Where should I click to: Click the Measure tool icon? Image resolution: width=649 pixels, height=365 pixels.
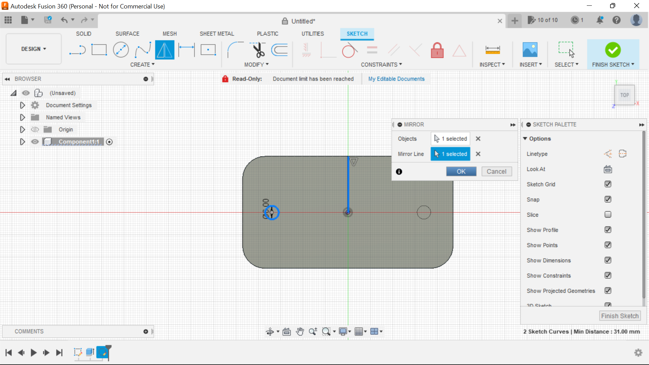point(492,50)
